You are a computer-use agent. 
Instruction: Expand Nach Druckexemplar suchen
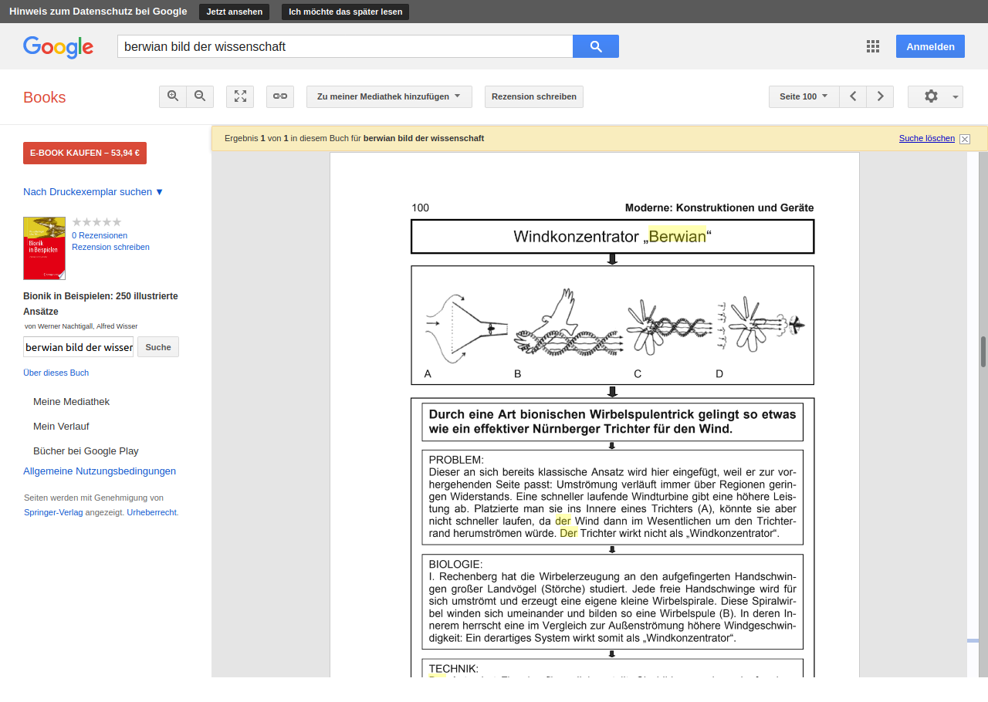tap(93, 192)
